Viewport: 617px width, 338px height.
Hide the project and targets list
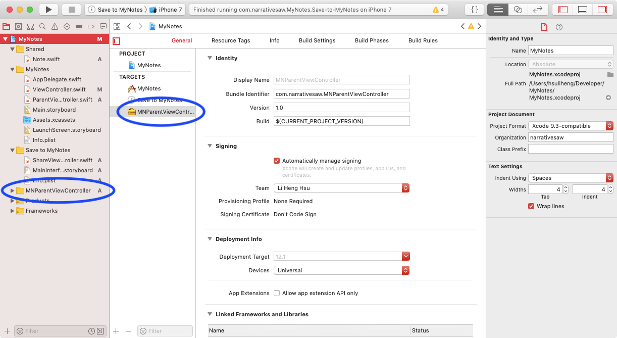coord(117,41)
